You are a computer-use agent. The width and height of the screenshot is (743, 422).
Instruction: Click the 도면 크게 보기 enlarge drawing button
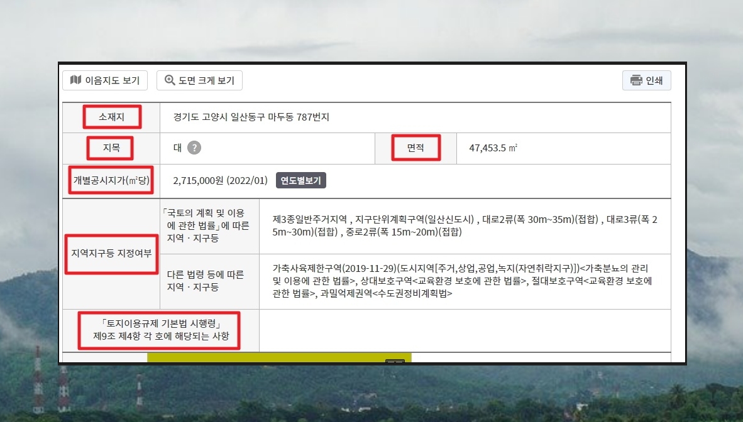tap(199, 80)
